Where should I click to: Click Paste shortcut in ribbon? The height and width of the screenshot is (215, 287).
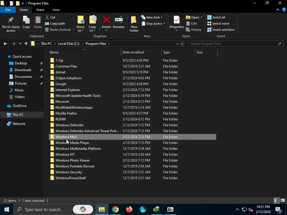coord(58,30)
